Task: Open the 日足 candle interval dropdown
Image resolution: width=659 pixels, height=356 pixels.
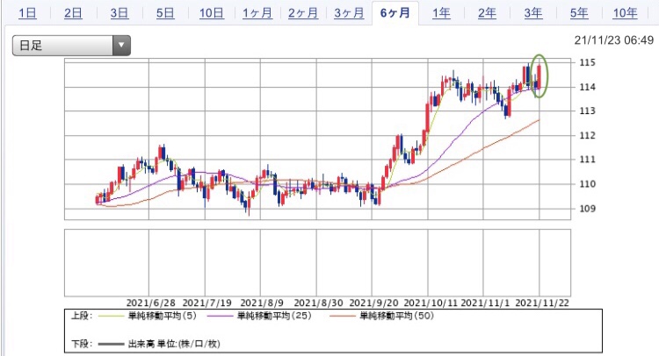Action: (x=71, y=46)
